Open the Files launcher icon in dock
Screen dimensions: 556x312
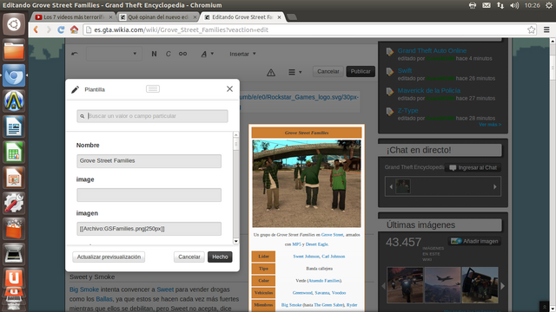point(14,50)
